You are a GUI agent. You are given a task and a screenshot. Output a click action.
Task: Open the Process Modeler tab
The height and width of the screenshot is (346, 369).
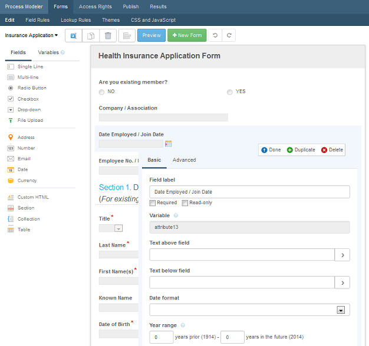(24, 6)
